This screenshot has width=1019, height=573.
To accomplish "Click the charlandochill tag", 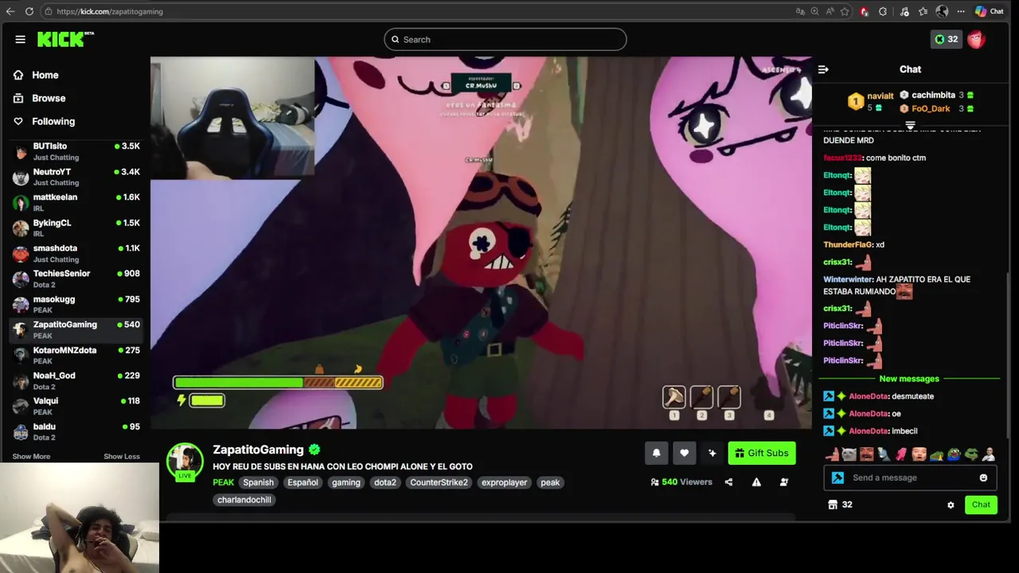I will click(244, 500).
